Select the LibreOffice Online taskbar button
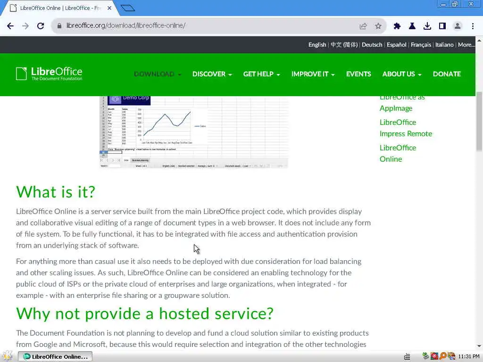 click(x=55, y=356)
